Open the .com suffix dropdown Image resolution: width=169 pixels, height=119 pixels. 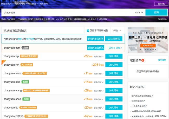coord(139,12)
